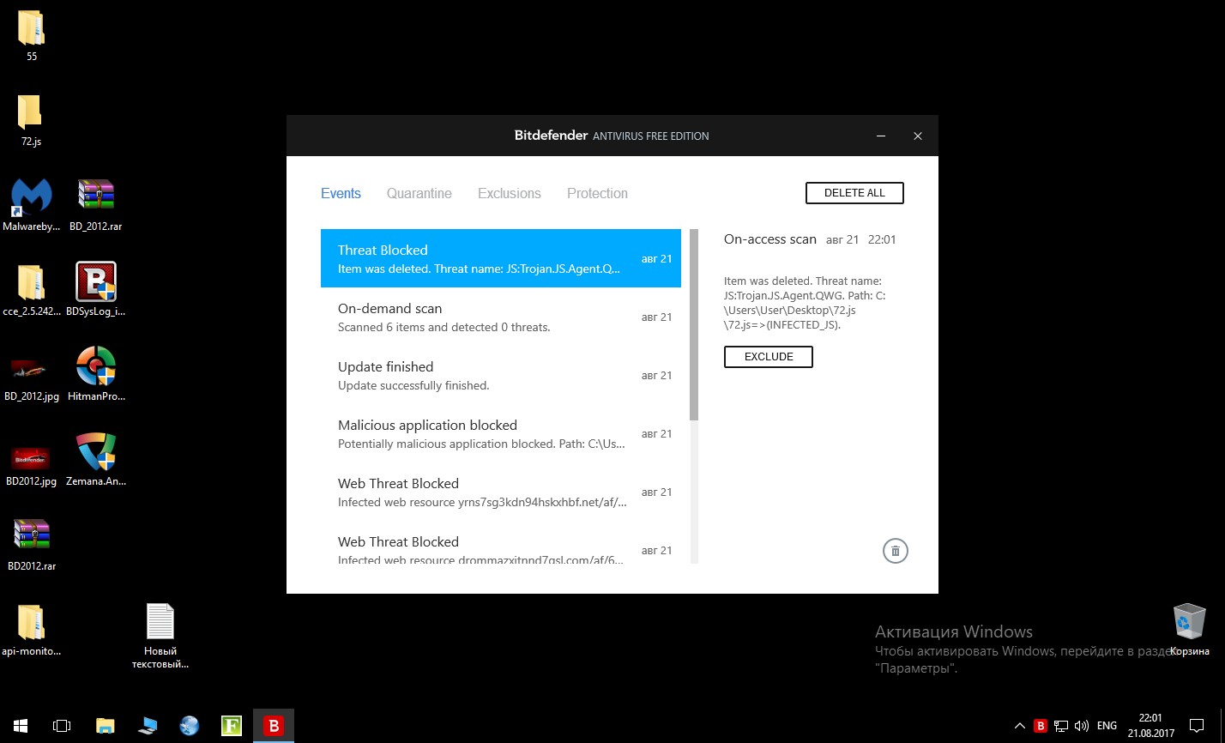Viewport: 1225px width, 743px height.
Task: Open the Protection tab
Action: pyautogui.click(x=597, y=193)
